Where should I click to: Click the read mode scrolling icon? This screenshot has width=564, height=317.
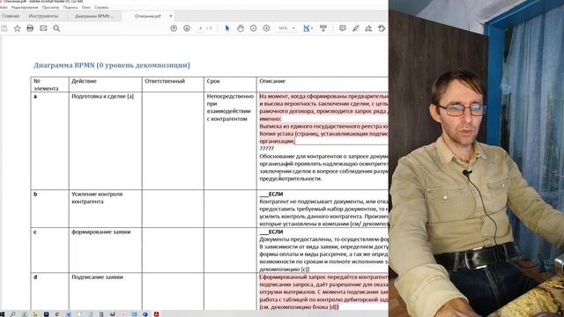323,28
